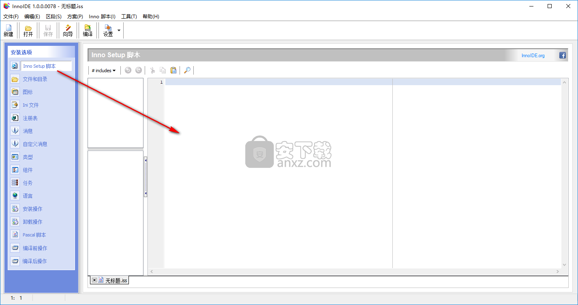The height and width of the screenshot is (305, 578).
Task: Click the Undo icon in editor toolbar
Action: point(128,70)
